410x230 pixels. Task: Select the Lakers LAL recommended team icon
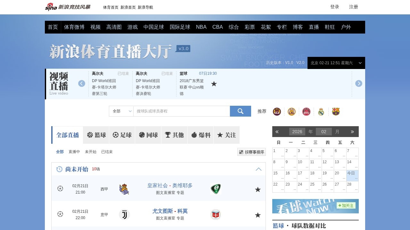pyautogui.click(x=291, y=111)
